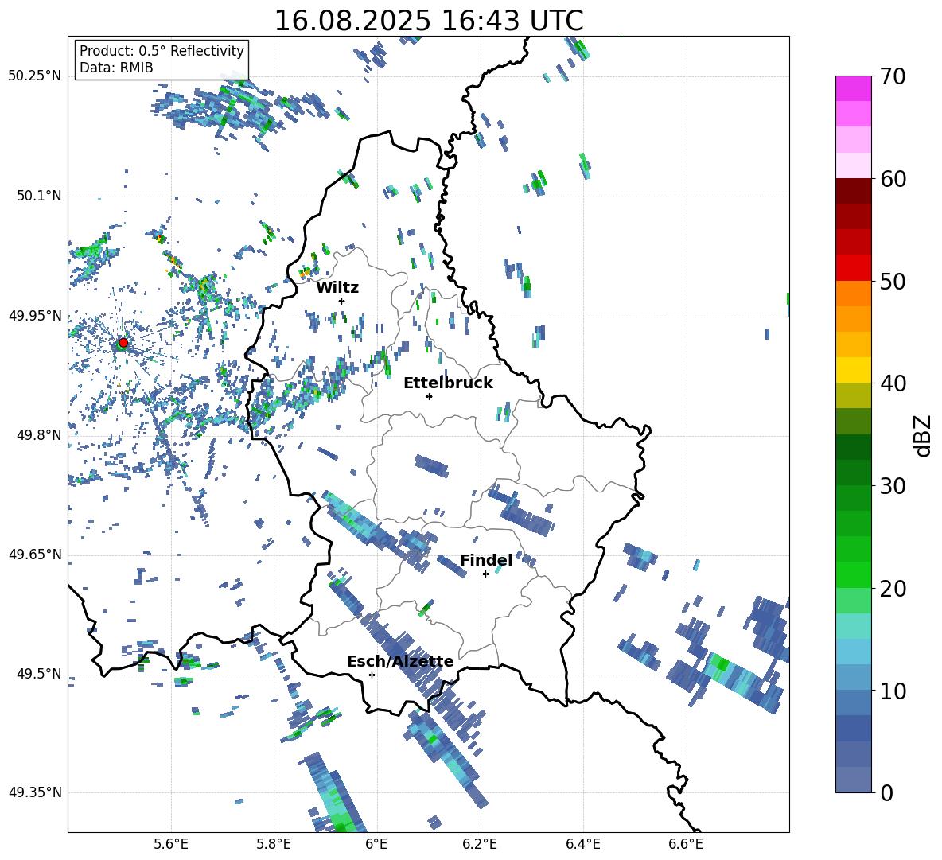This screenshot has height=860, width=942.
Task: Click the 6.4°E longitude label
Action: [582, 844]
